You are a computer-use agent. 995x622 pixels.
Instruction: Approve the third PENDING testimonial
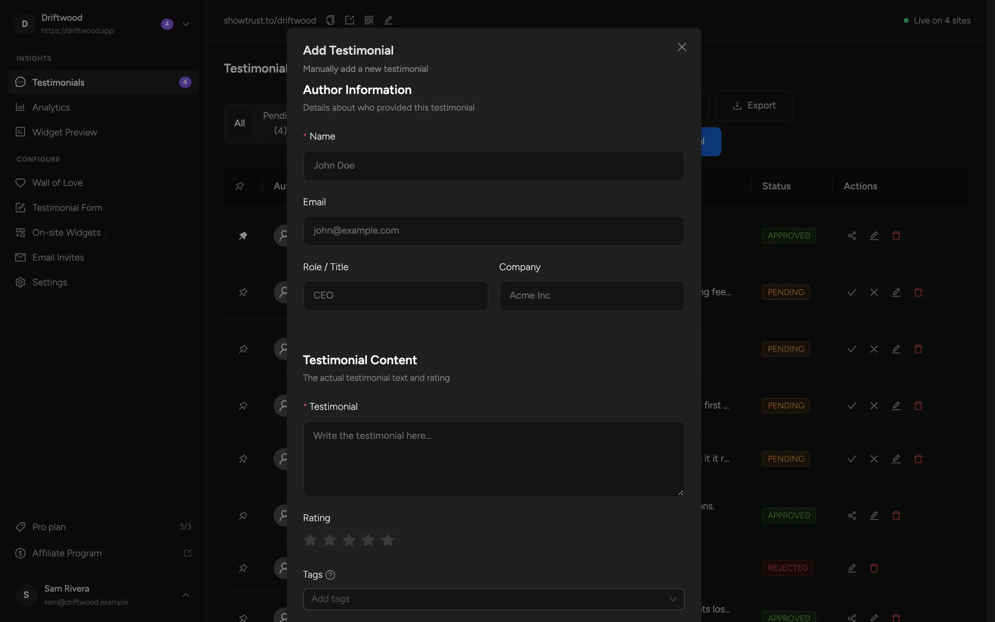pyautogui.click(x=851, y=406)
